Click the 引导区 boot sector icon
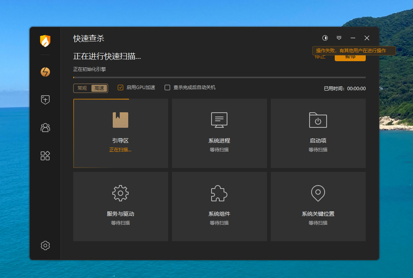The width and height of the screenshot is (413, 278). point(120,120)
